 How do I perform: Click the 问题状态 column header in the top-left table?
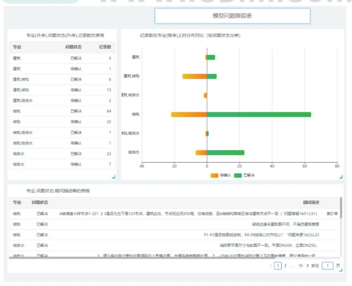[73, 47]
